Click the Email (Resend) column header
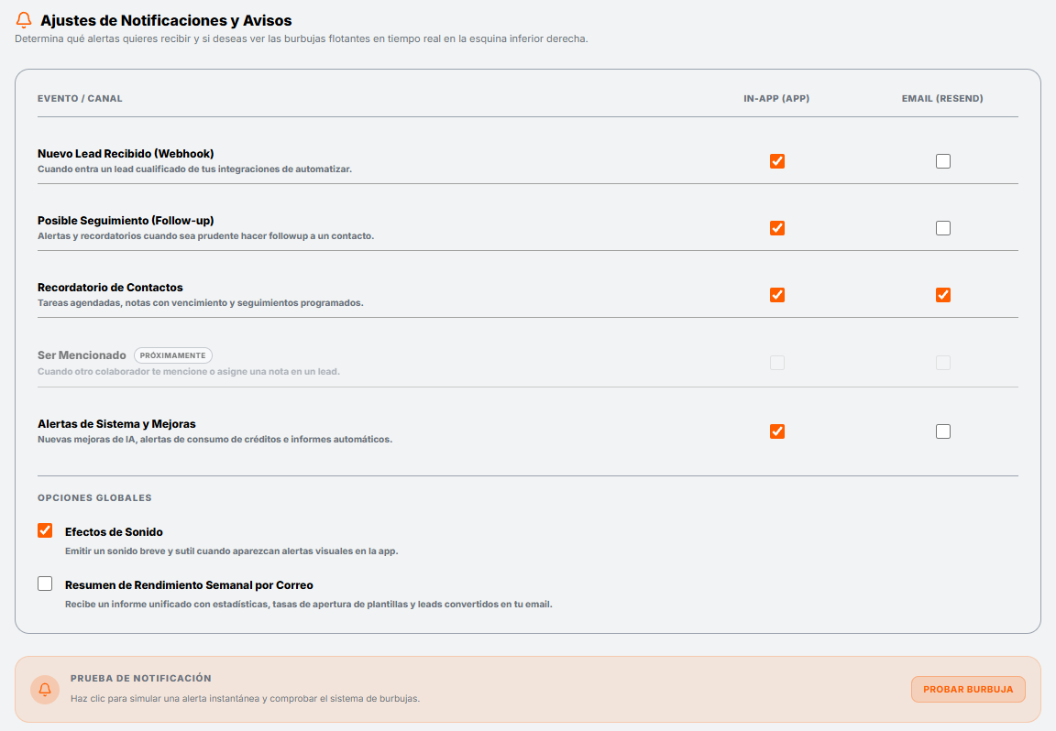Screen dimensions: 1056x731 [x=942, y=98]
